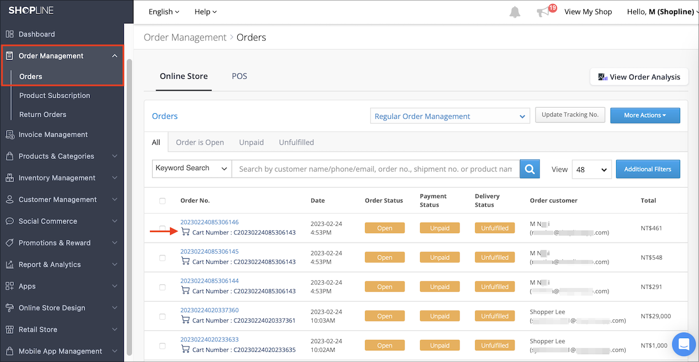Click the Online Store Design paint icon
699x362 pixels.
click(x=9, y=308)
